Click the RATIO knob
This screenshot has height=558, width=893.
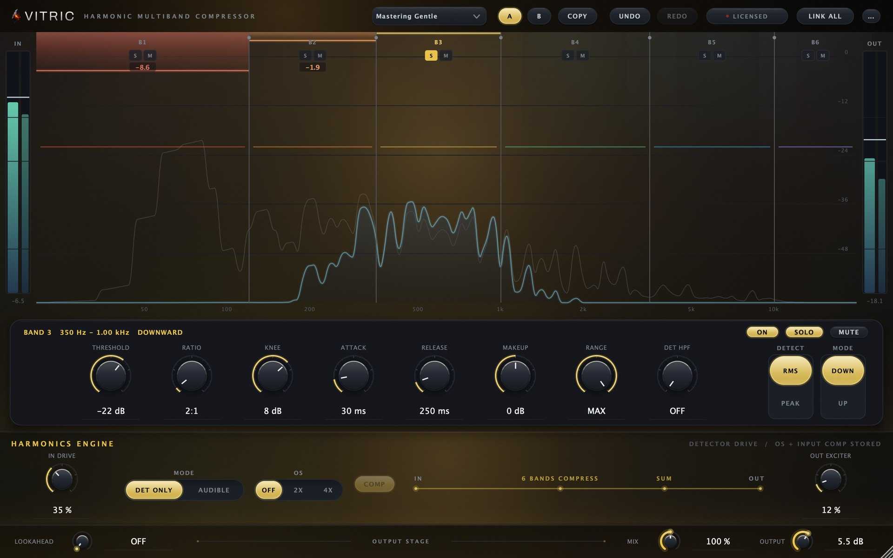tap(192, 375)
